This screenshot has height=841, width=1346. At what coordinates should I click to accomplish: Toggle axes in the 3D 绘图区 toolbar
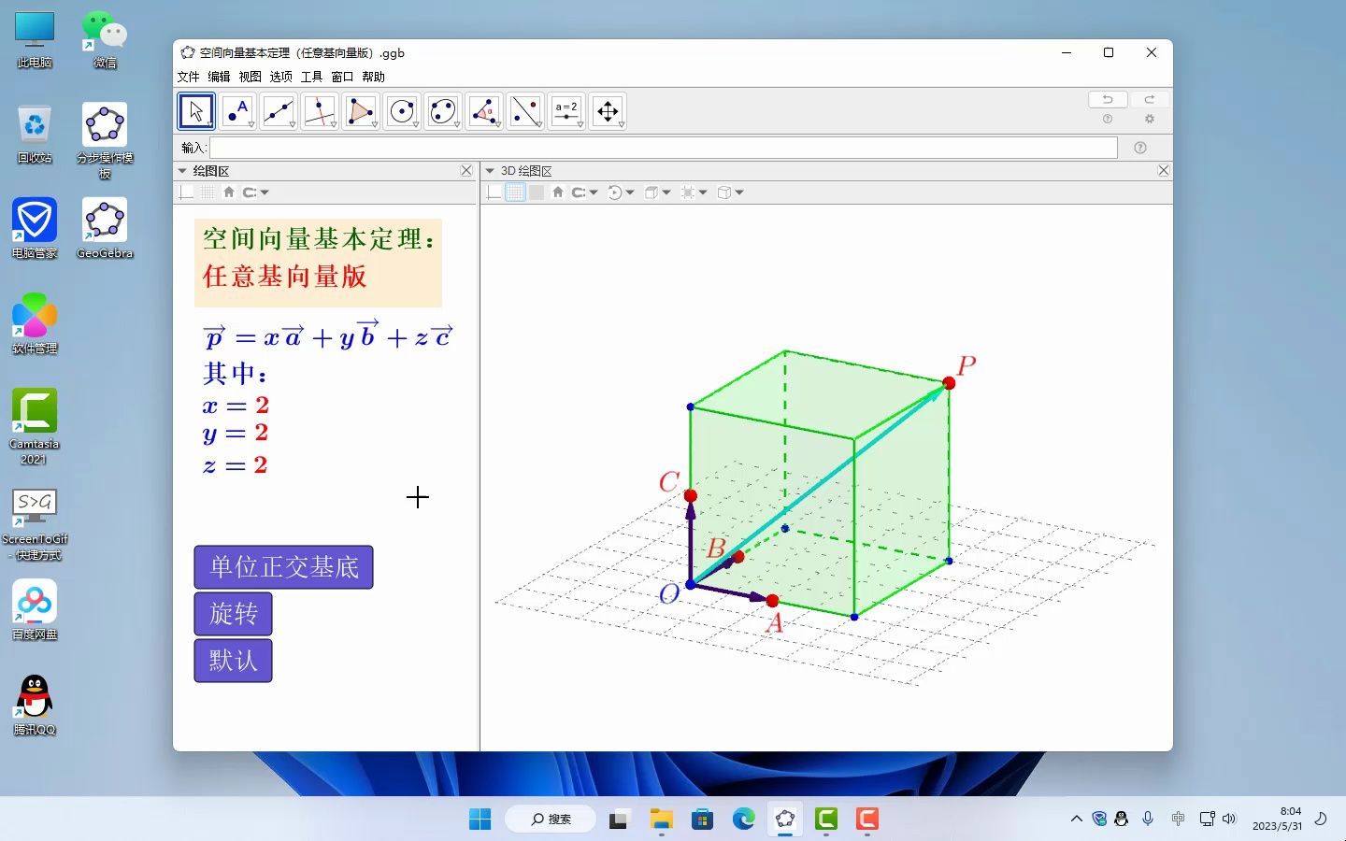[x=494, y=192]
